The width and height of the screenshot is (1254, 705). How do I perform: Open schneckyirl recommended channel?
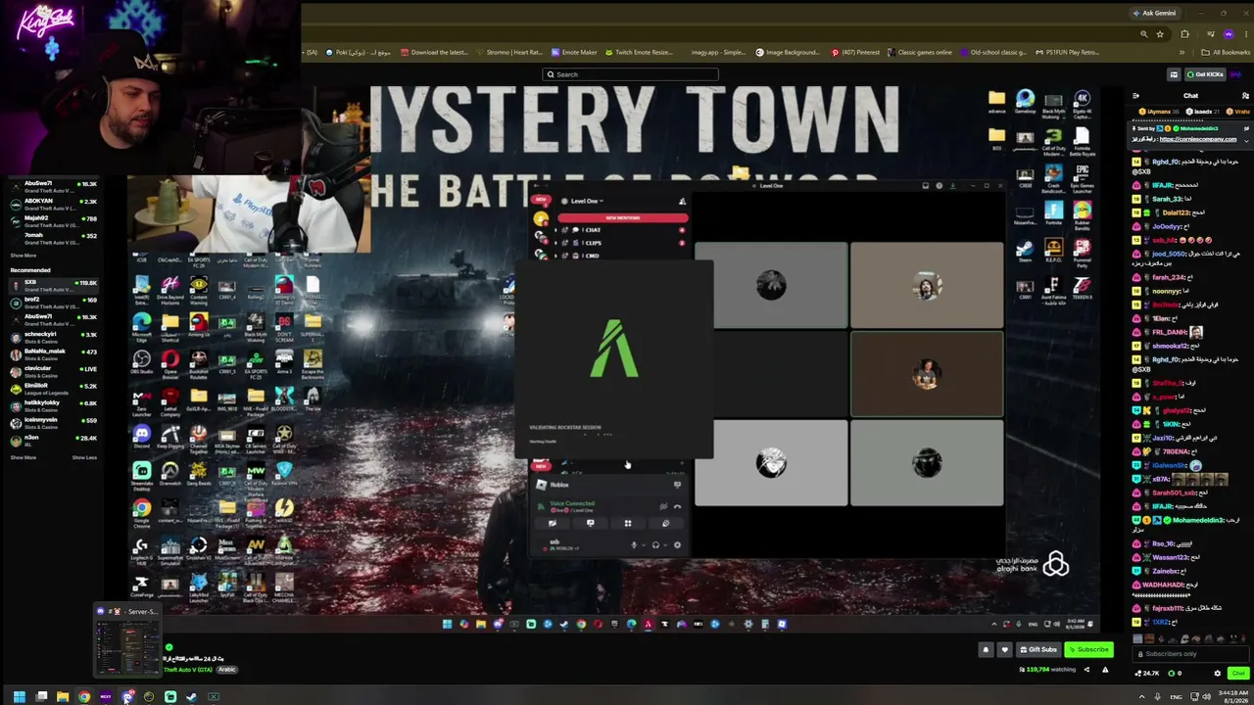point(54,338)
